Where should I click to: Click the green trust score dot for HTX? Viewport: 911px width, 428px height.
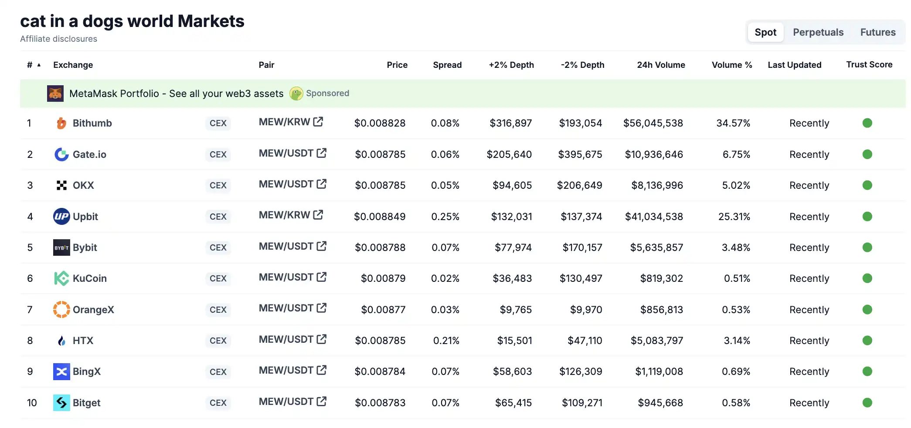[x=867, y=341]
